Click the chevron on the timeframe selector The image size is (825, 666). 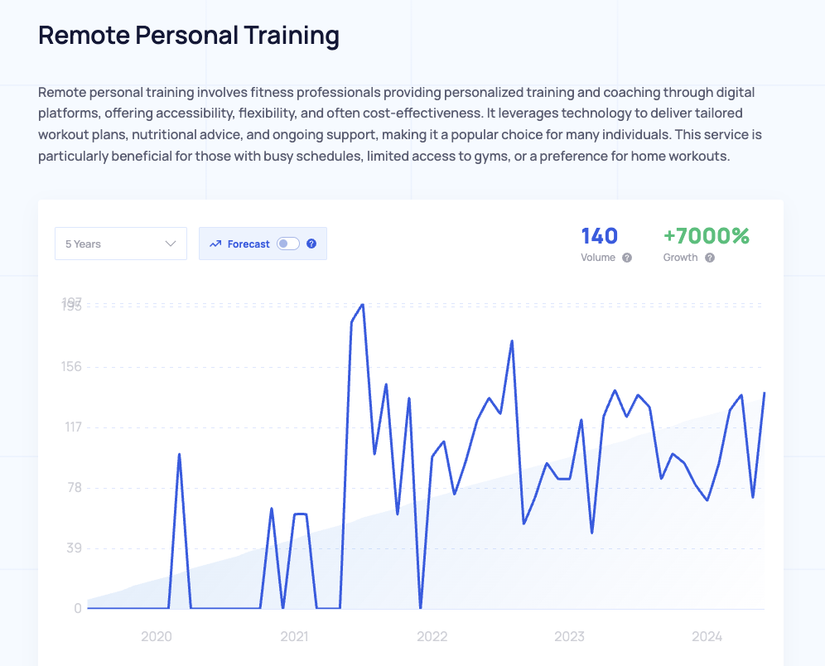[171, 243]
